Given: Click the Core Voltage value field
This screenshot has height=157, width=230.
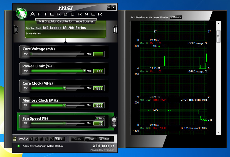Looking at the screenshot, I should coord(98,54).
